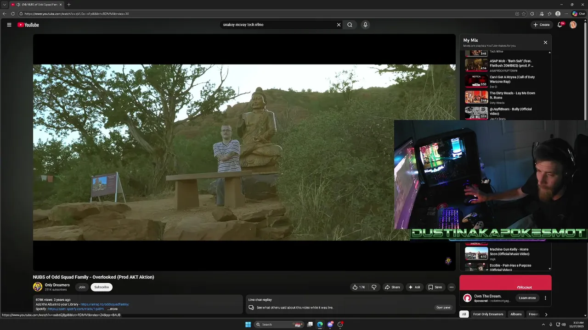Show hidden system tray icons
The image size is (588, 330).
tap(543, 324)
